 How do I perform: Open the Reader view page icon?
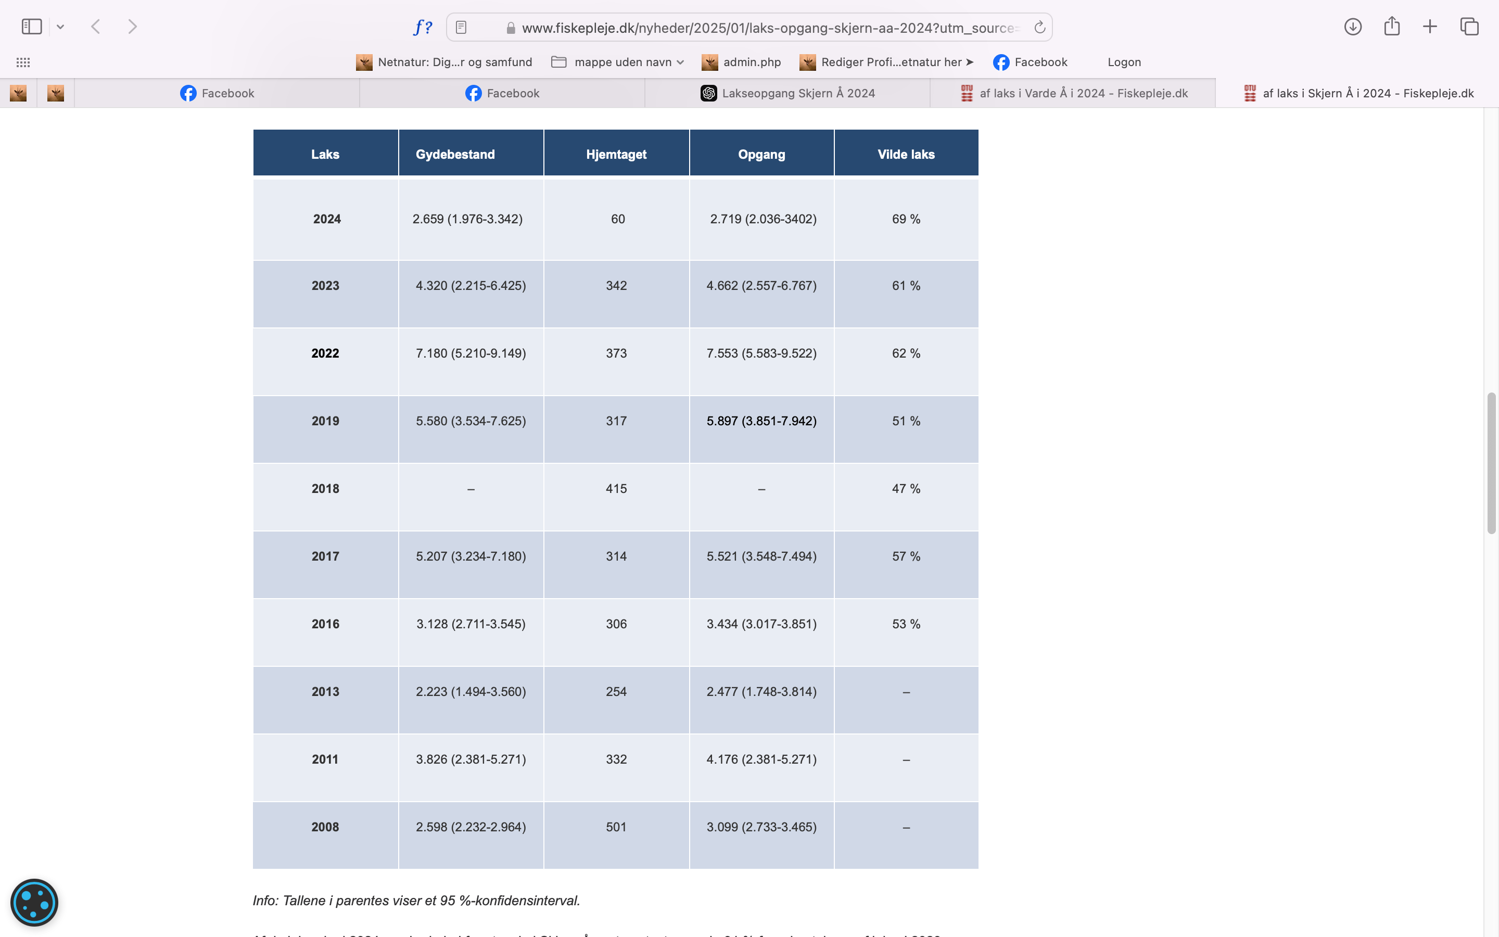[461, 27]
